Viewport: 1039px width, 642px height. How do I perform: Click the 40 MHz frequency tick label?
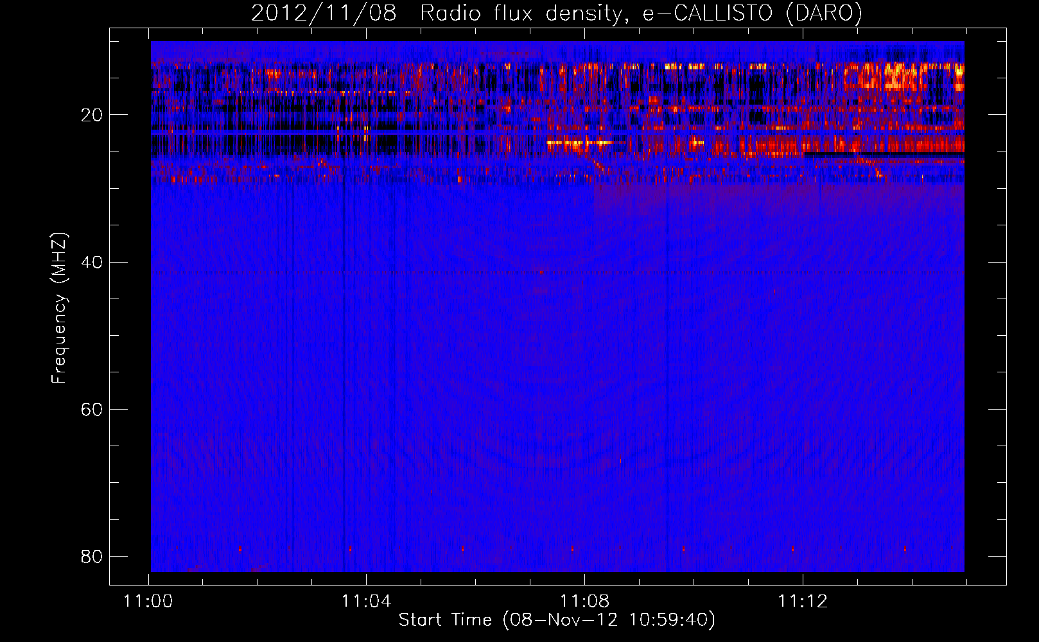[x=92, y=262]
